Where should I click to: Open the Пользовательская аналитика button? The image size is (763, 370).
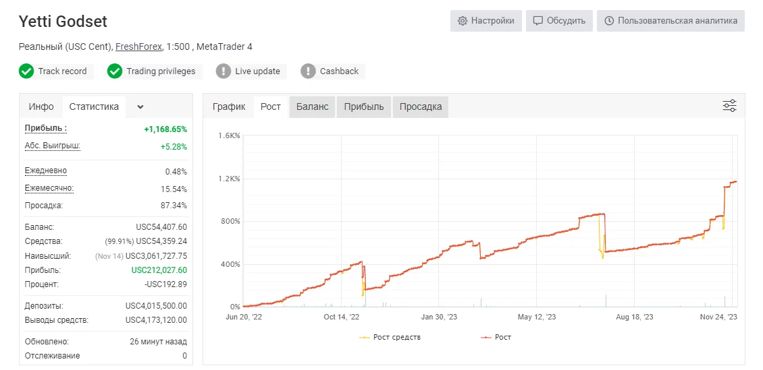pos(670,21)
